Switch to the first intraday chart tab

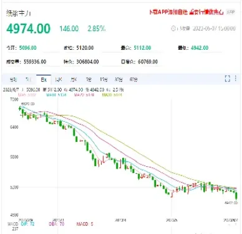(x=13, y=80)
